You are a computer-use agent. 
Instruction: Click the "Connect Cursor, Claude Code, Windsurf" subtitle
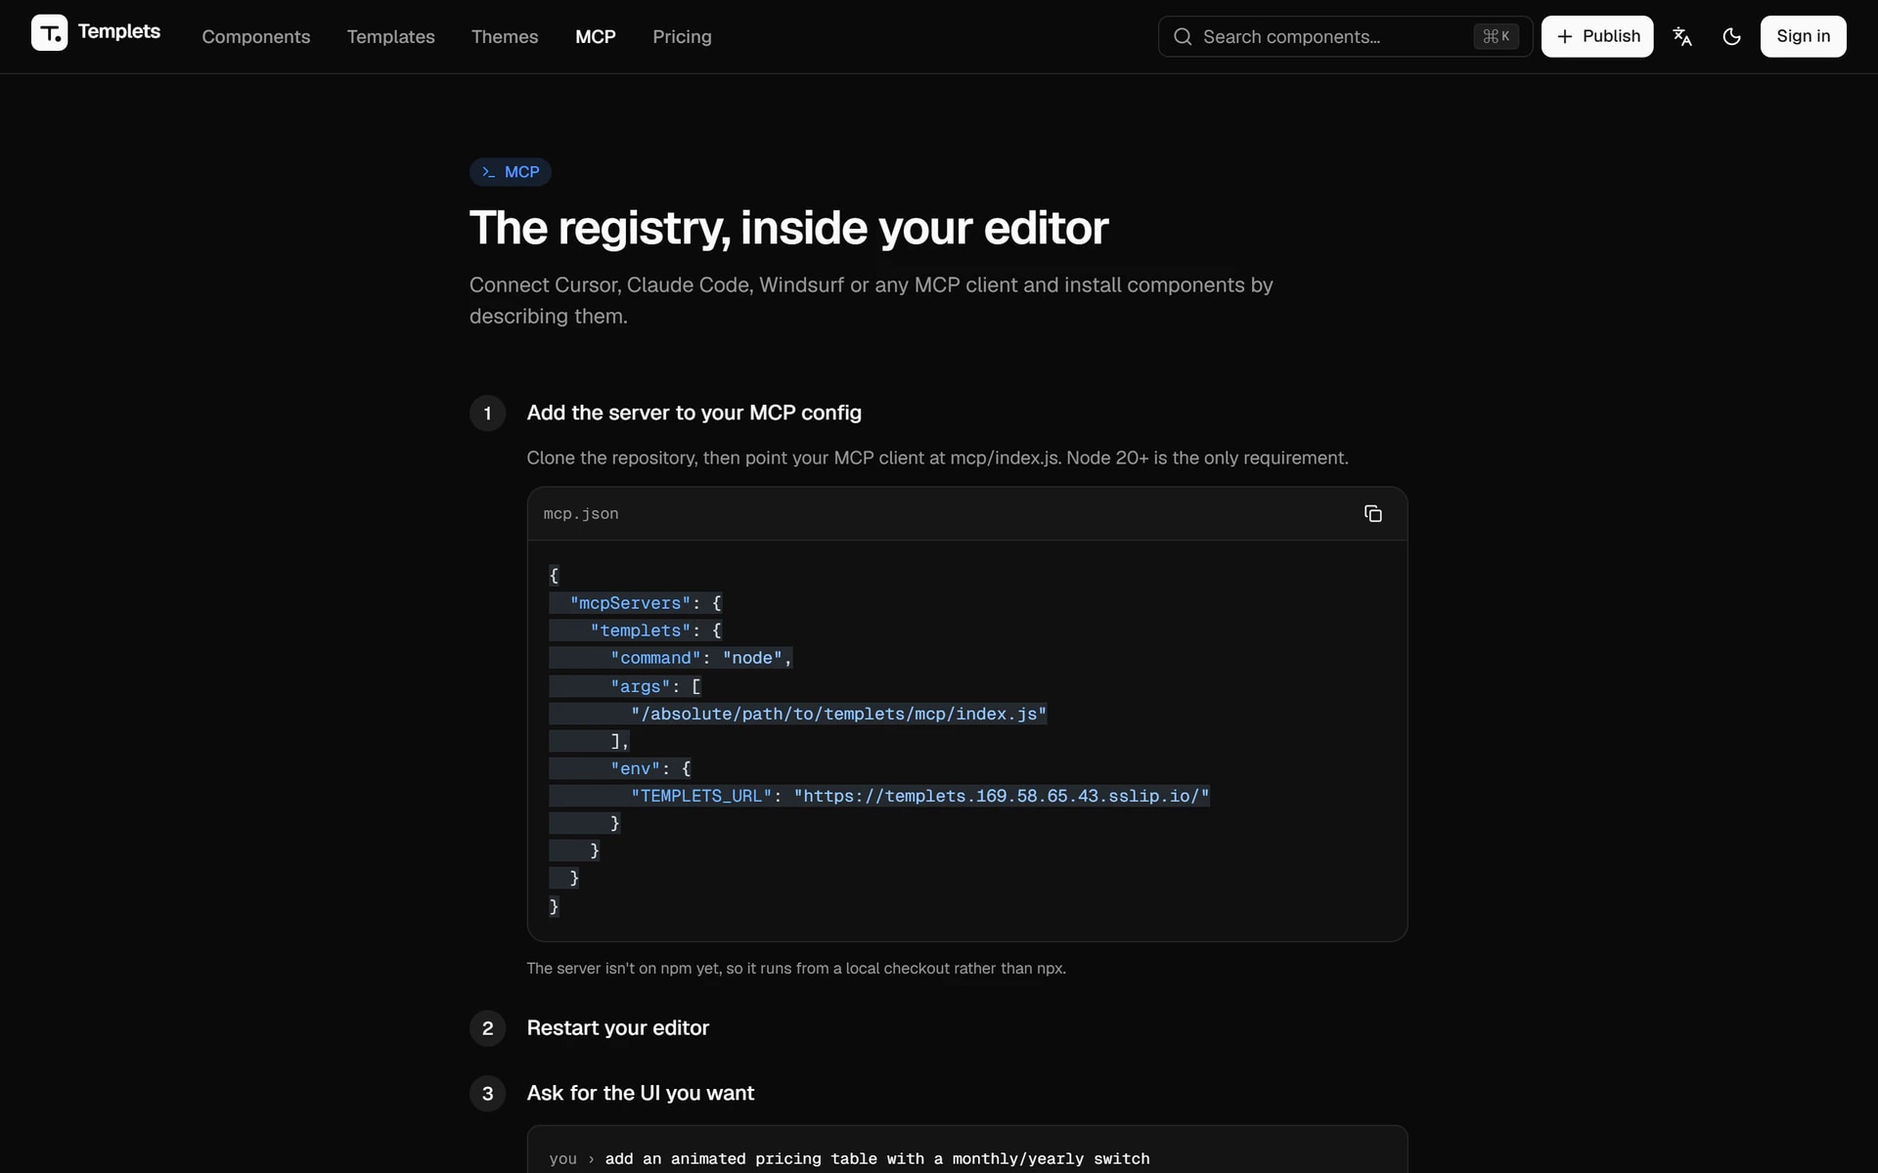pyautogui.click(x=871, y=301)
